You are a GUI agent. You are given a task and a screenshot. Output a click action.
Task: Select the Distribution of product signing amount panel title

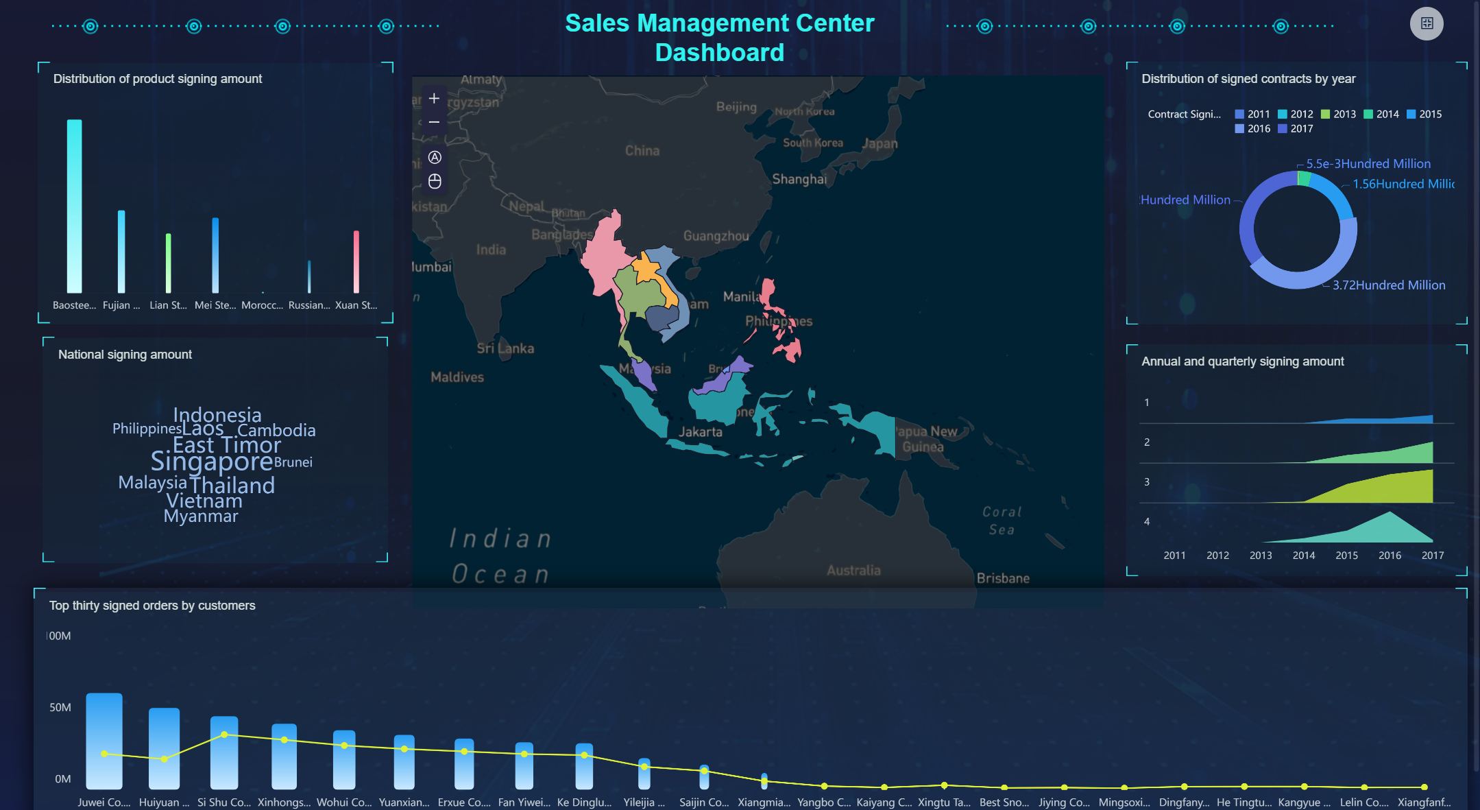tap(158, 78)
